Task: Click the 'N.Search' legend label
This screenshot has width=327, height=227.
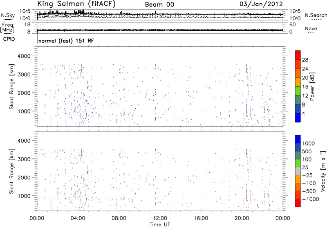Action: 316,15
